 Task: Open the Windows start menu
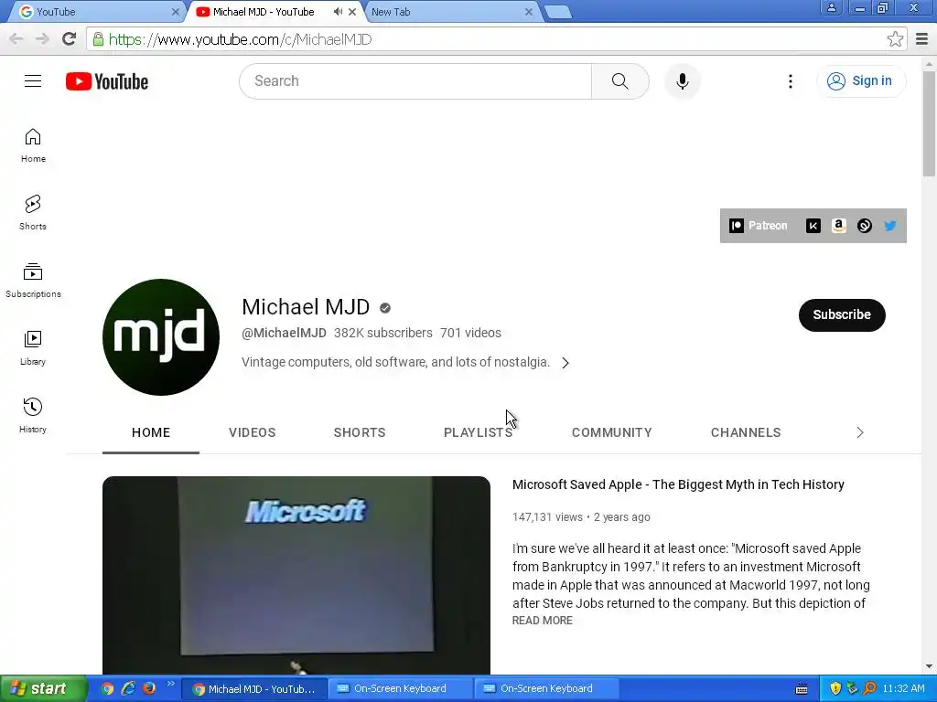pyautogui.click(x=43, y=688)
